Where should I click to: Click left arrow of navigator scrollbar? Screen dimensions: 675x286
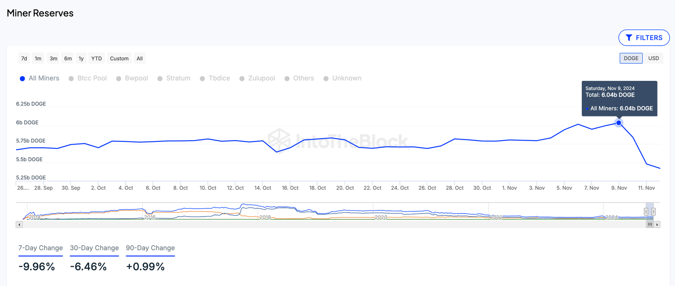[x=19, y=224]
